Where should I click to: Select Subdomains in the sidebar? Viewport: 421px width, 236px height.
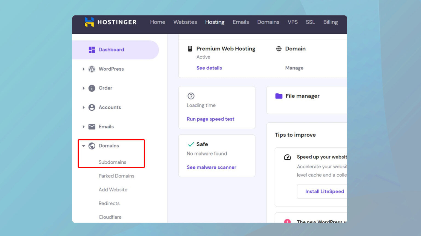(x=112, y=162)
